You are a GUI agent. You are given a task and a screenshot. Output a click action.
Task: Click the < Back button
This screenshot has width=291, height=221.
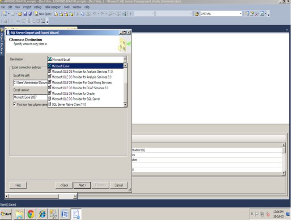(x=64, y=185)
